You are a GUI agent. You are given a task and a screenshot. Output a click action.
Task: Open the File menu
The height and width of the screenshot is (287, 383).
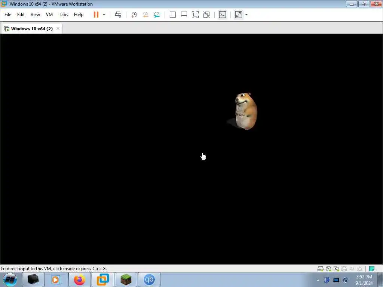8,15
